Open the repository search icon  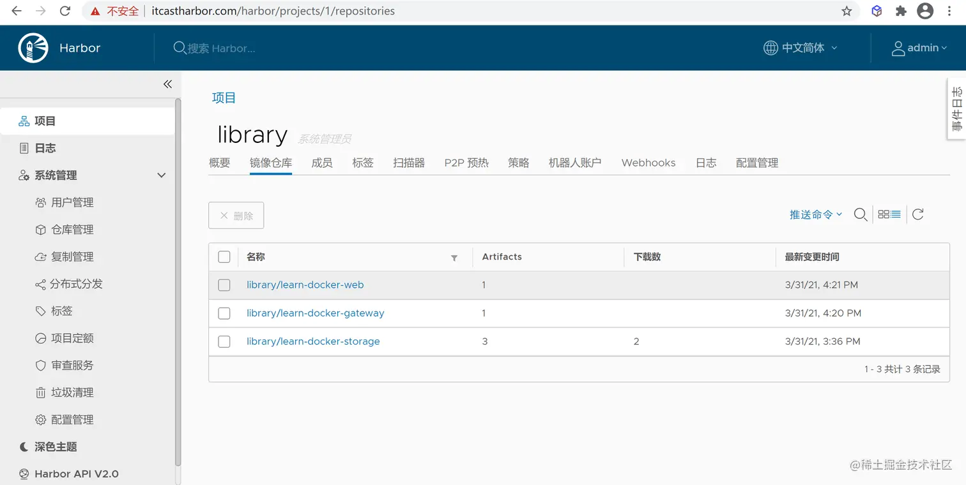[860, 215]
